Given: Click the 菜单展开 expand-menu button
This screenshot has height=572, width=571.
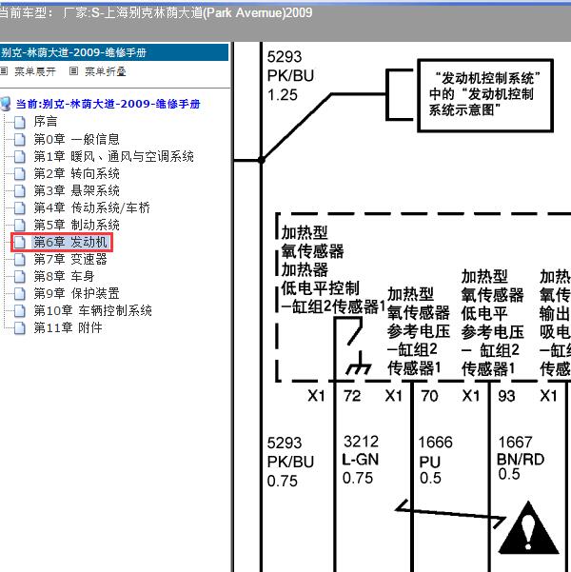Looking at the screenshot, I should click(35, 71).
